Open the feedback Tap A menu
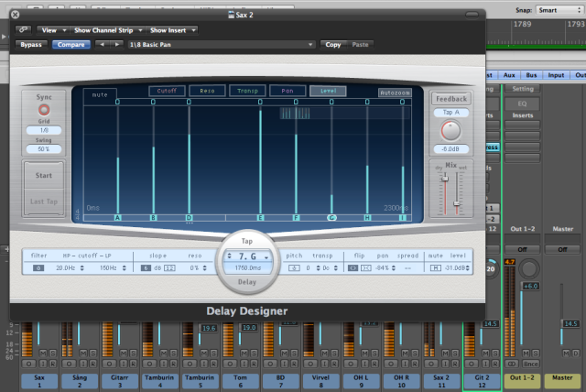This screenshot has height=392, width=586. coord(451,112)
